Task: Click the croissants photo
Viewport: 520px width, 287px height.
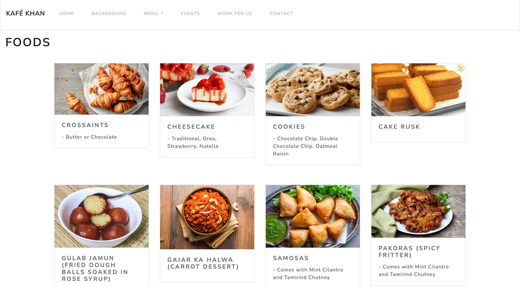Action: (102, 89)
